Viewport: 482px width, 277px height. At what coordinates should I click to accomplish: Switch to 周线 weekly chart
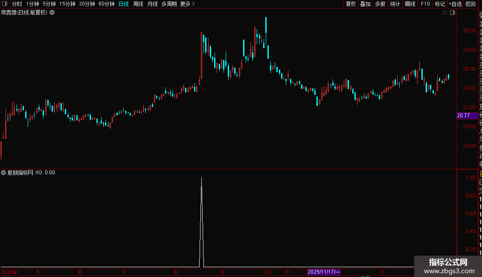[x=138, y=4]
